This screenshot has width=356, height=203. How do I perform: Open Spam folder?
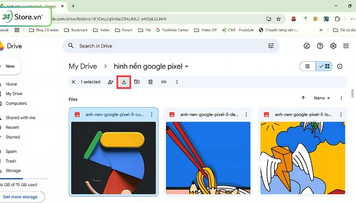coord(11,151)
